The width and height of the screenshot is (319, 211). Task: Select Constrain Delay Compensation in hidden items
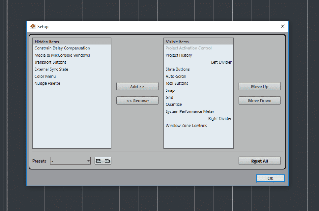point(62,48)
